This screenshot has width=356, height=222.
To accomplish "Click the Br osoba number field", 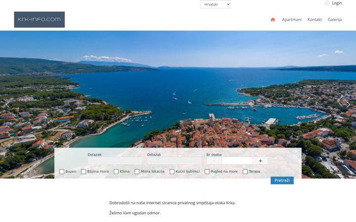I will 237,161.
